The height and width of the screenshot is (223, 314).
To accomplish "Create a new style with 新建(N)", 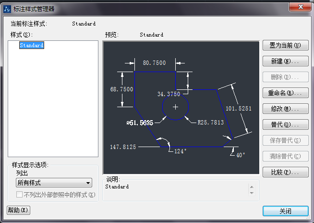I will pos(285,62).
